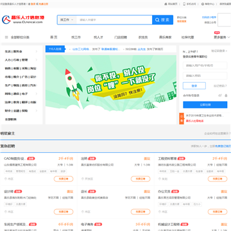Click the 110人在线 badge
231x231 pixels.
click(x=55, y=49)
